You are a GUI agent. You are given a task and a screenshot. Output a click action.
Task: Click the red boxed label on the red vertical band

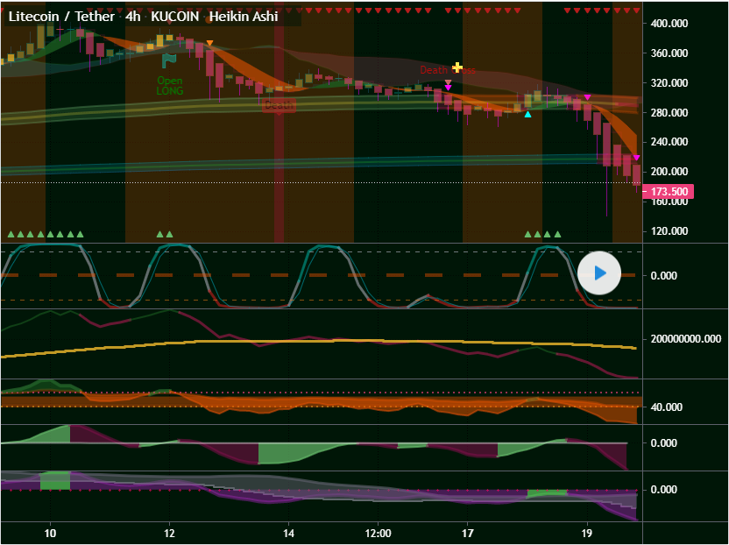pyautogui.click(x=279, y=104)
